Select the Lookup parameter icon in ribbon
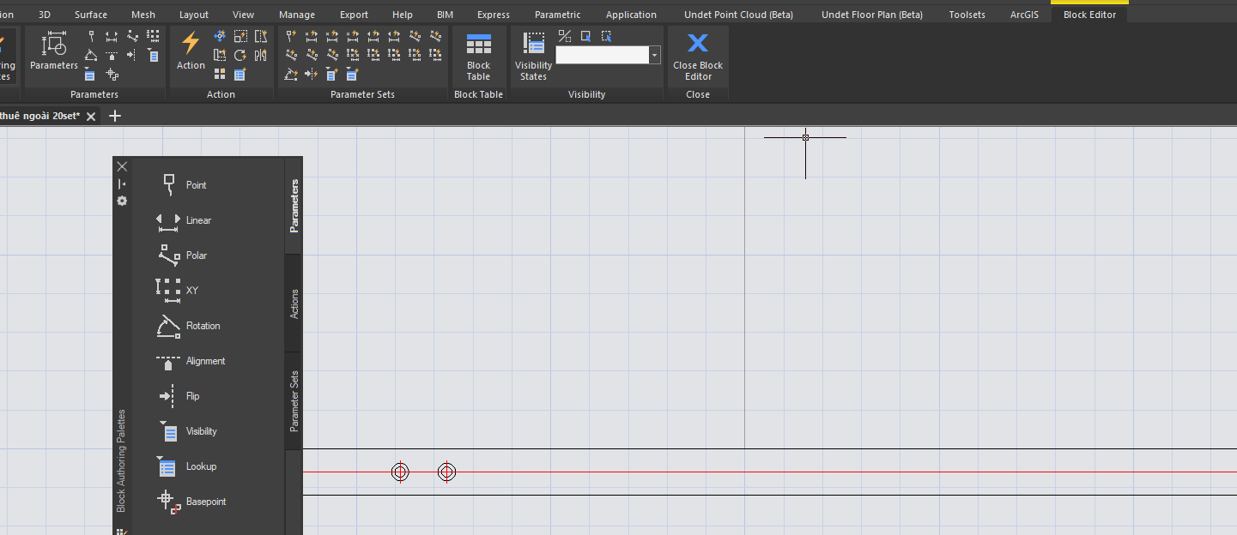Viewport: 1237px width, 535px height. [x=90, y=75]
